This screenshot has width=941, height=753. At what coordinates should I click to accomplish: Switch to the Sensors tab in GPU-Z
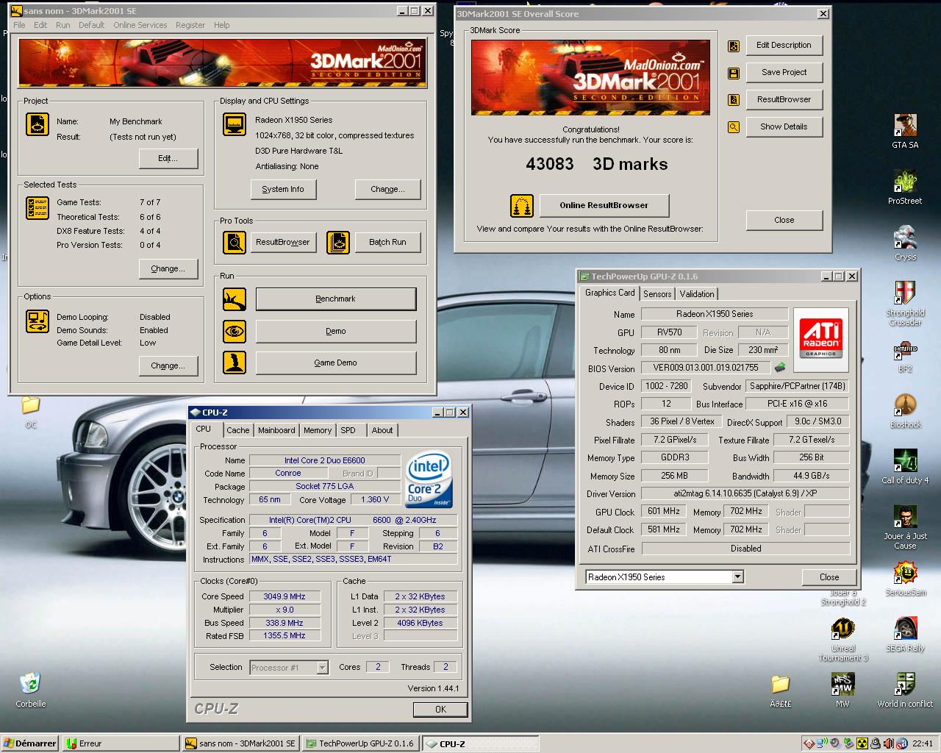click(x=657, y=294)
